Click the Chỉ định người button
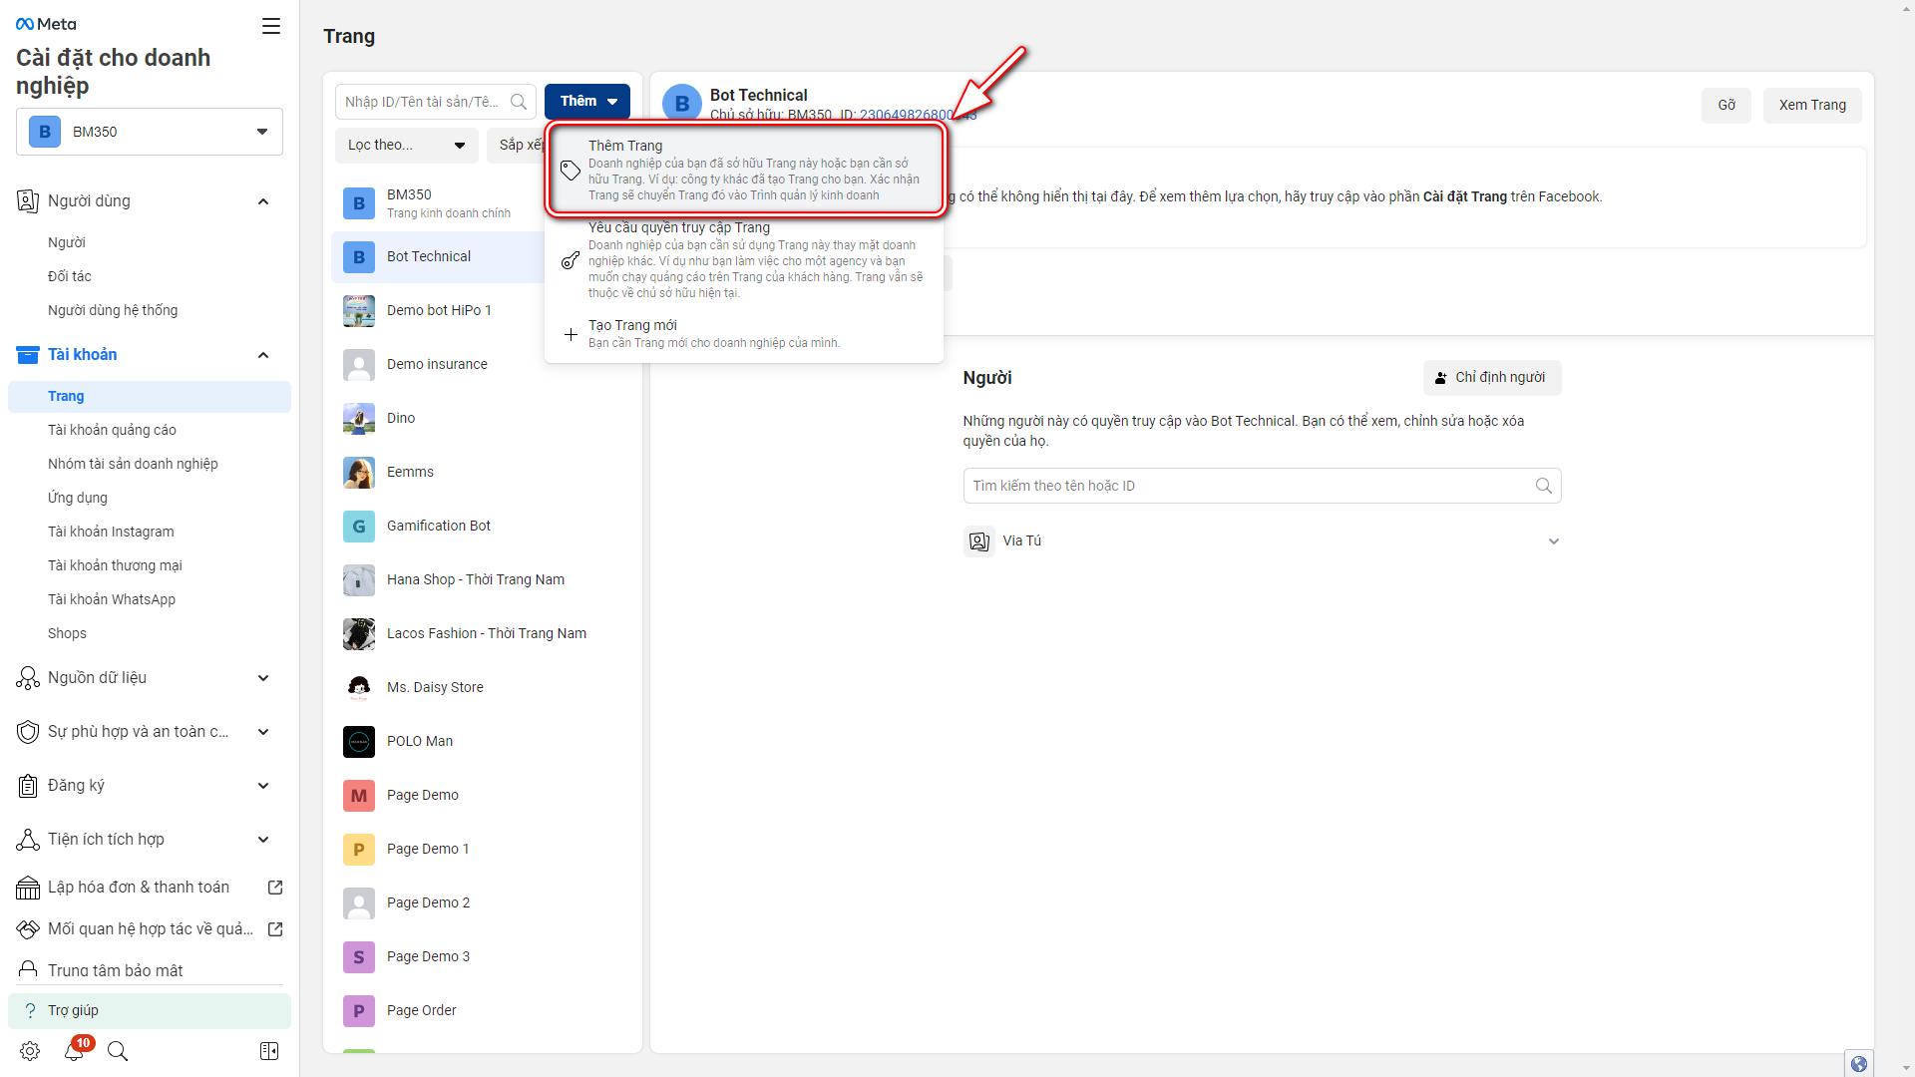Viewport: 1915px width, 1077px height. click(1491, 378)
